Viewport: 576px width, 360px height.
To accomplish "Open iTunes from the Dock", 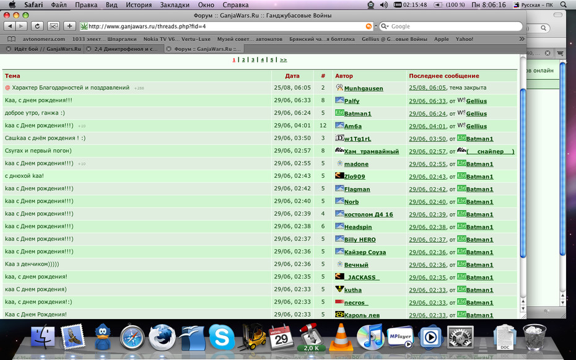I will click(x=370, y=337).
